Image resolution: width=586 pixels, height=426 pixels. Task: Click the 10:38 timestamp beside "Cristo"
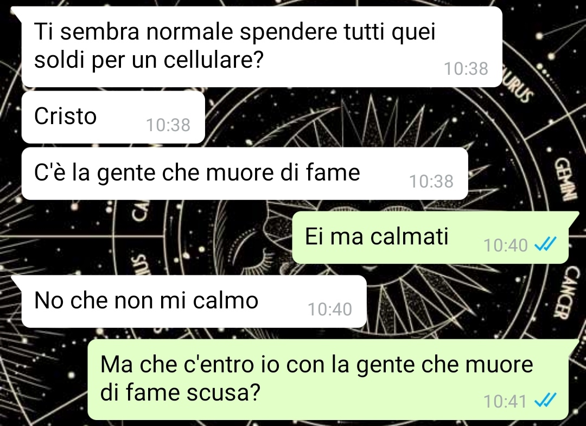[168, 125]
